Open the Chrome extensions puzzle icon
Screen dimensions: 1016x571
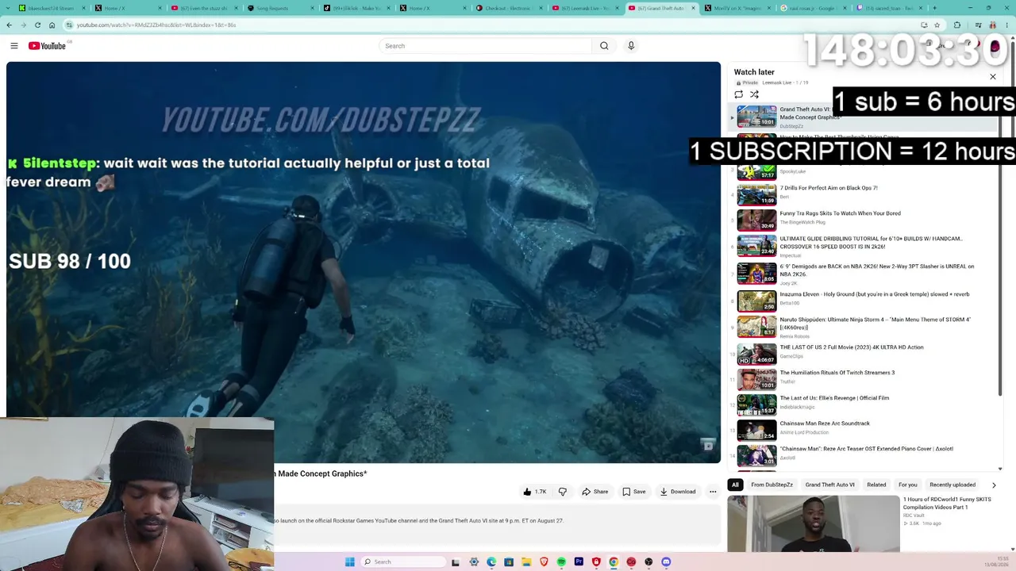pos(957,25)
